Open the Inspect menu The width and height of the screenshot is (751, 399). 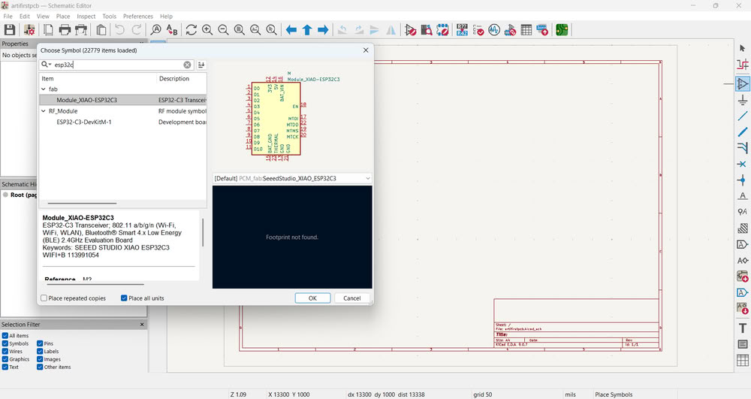[86, 17]
